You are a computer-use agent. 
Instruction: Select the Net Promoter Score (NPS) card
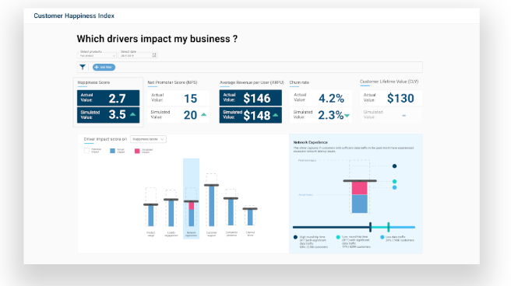tap(178, 102)
